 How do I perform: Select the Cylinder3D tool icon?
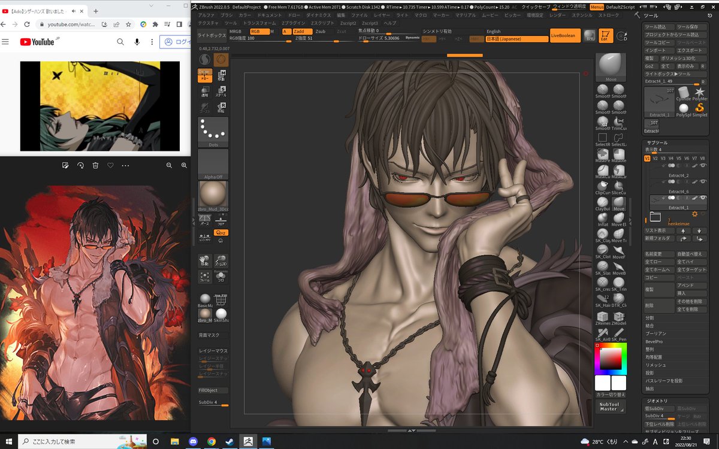pos(683,93)
